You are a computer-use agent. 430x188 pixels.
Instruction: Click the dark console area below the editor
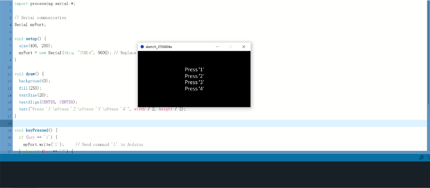coord(215,175)
